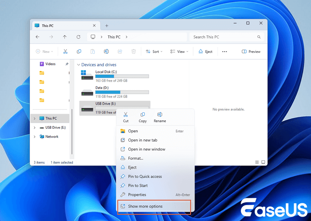Click the Search This PC field
The image size is (311, 221).
coord(225,37)
